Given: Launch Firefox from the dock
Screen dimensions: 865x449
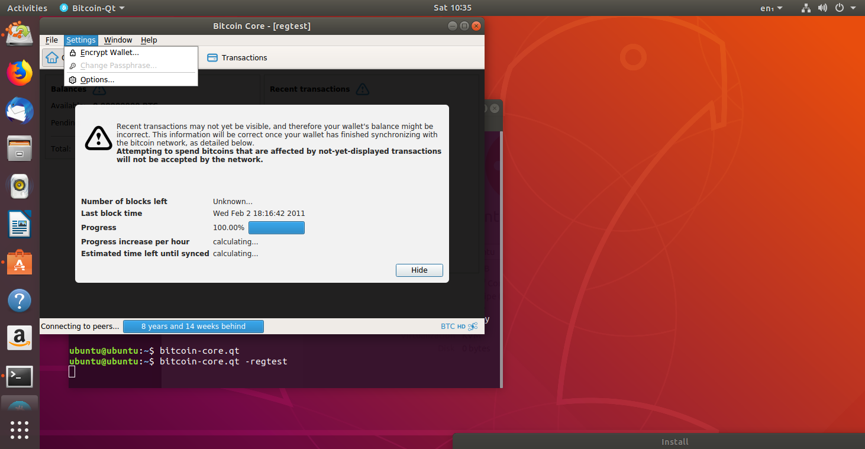Looking at the screenshot, I should click(x=20, y=73).
